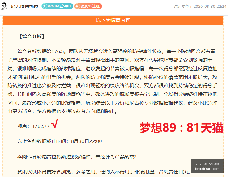Click the WNBA近5中3 badge
This screenshot has width=228, height=177.
click(x=57, y=6)
